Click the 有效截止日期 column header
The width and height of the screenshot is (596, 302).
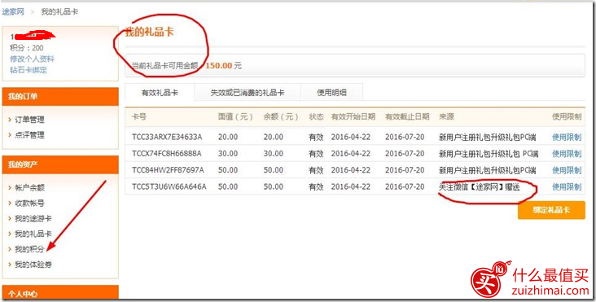tap(407, 117)
